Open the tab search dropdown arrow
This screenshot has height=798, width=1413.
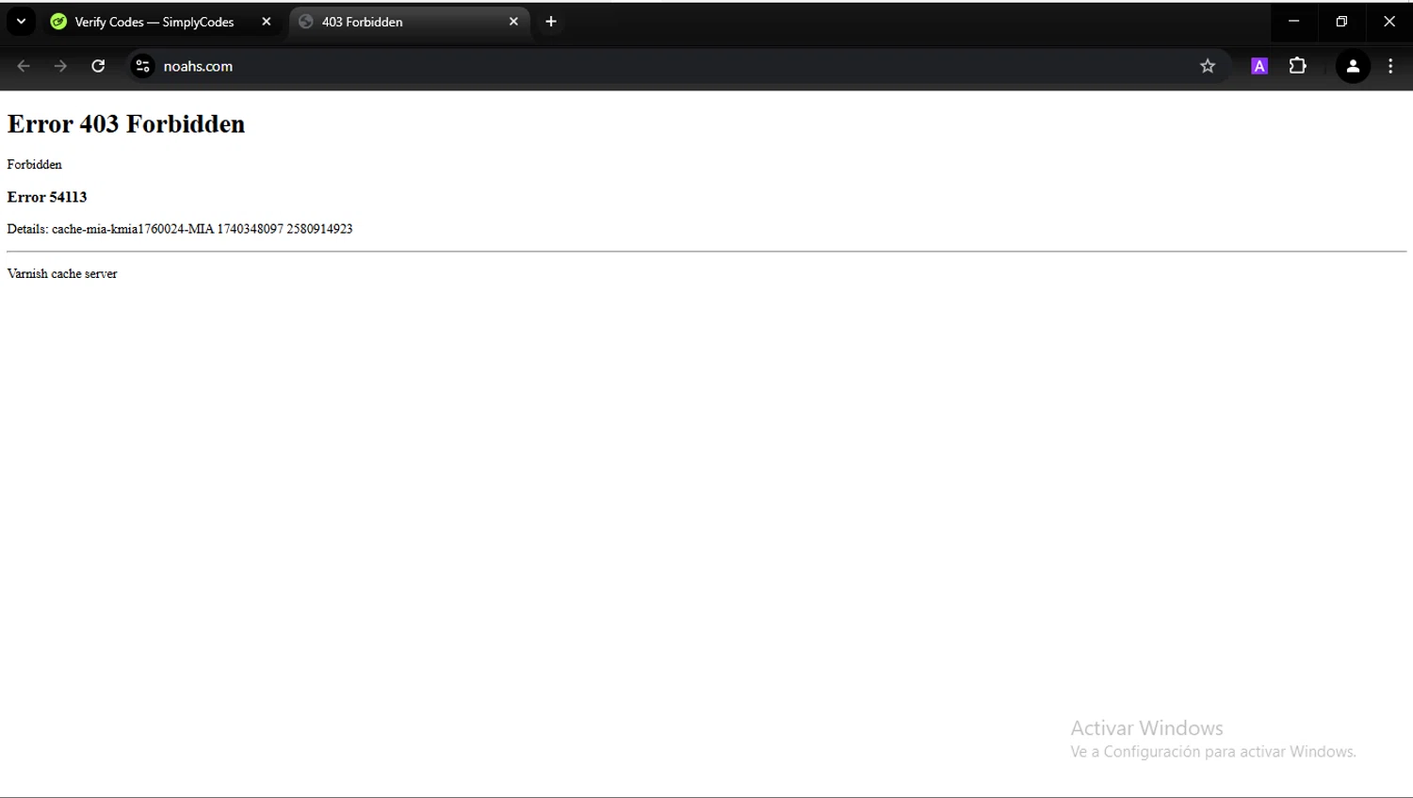coord(21,22)
